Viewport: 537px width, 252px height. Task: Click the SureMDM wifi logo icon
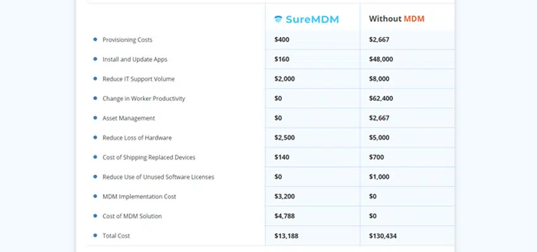pyautogui.click(x=278, y=20)
